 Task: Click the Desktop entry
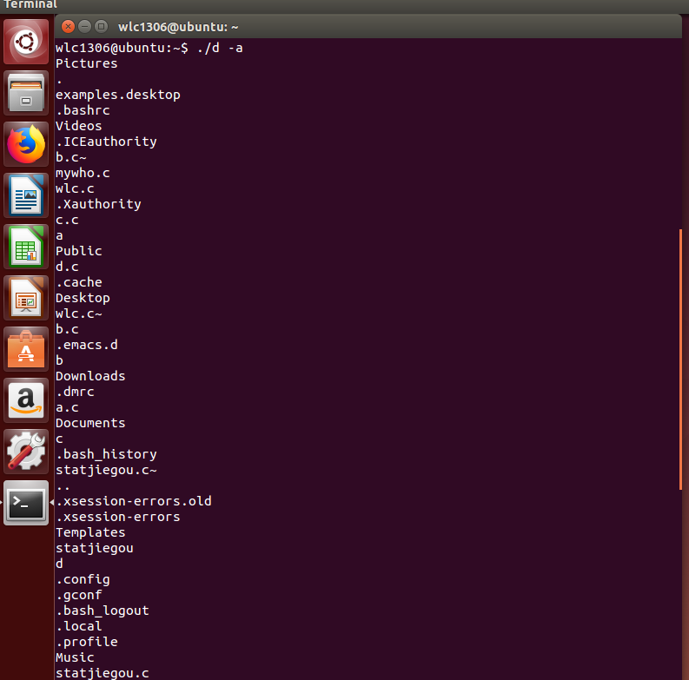click(83, 298)
